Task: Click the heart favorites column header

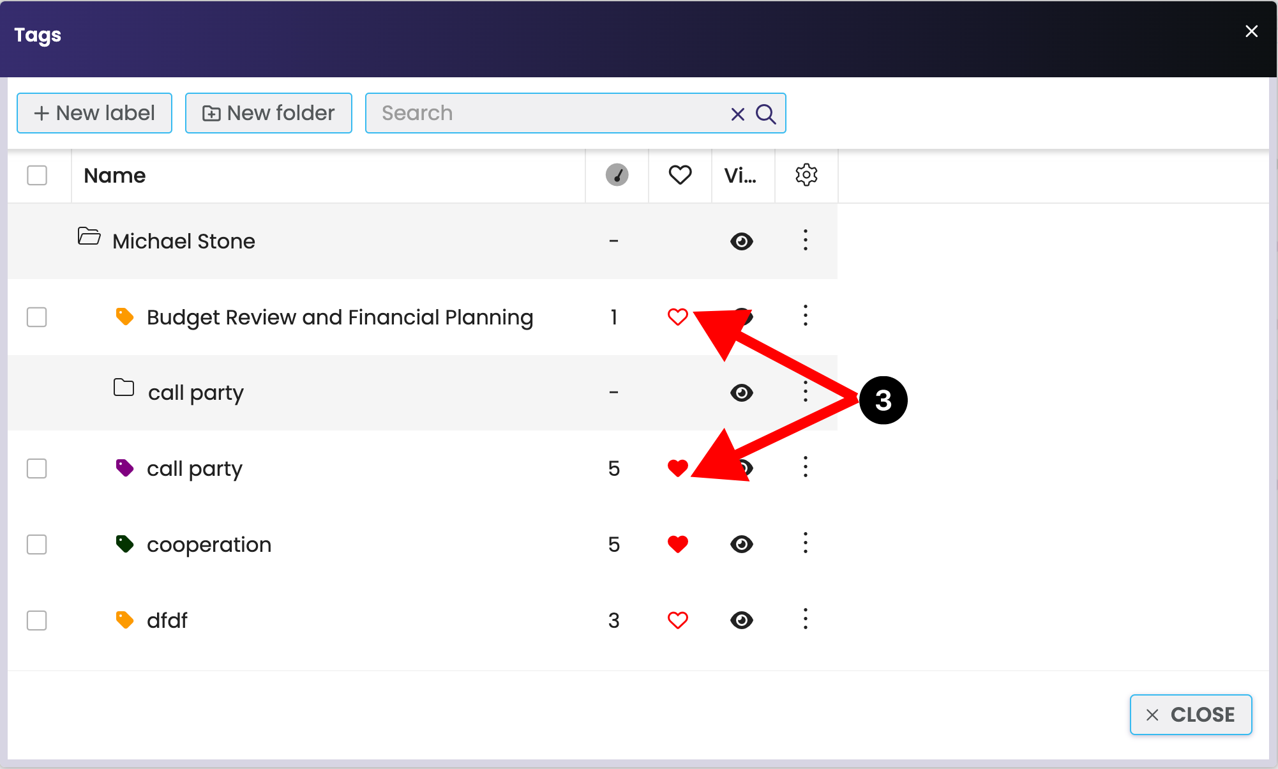Action: pos(680,175)
